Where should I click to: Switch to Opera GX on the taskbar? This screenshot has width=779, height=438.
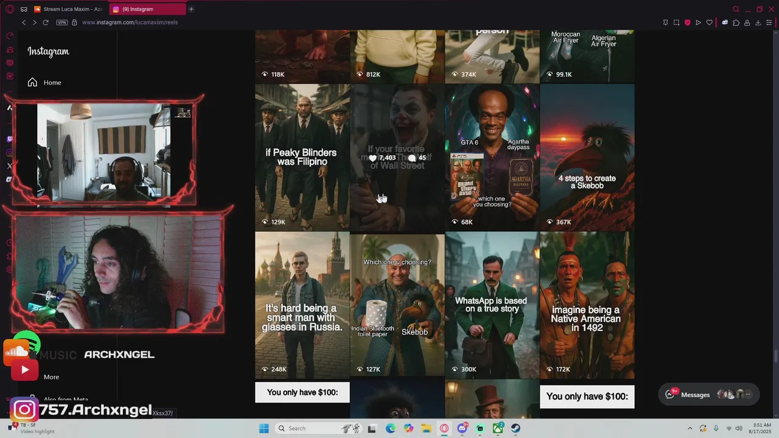(x=445, y=428)
